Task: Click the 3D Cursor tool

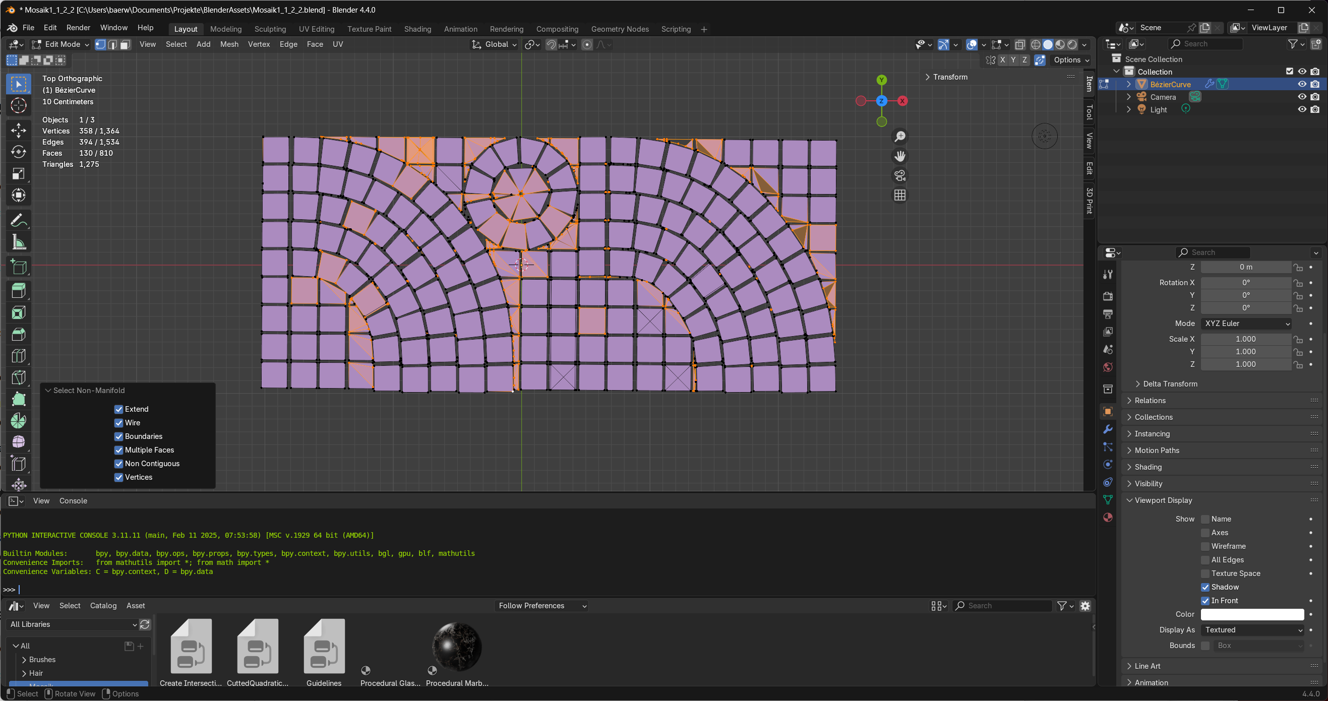Action: pos(19,106)
